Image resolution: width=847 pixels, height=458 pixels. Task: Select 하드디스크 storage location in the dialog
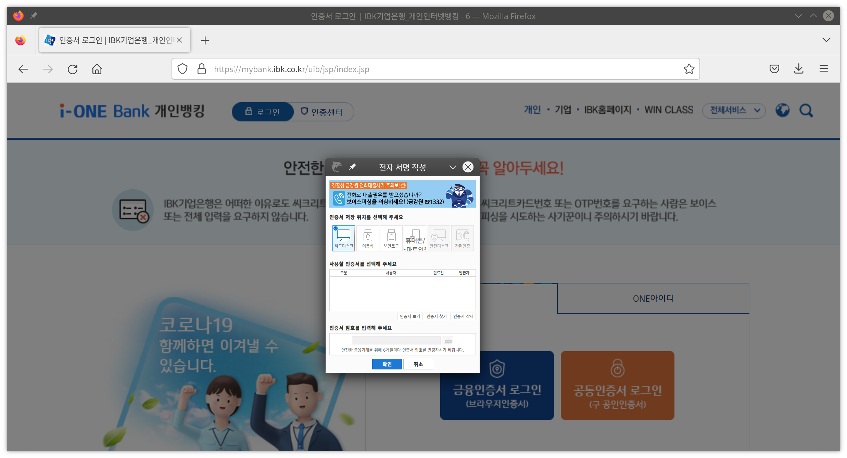point(344,238)
